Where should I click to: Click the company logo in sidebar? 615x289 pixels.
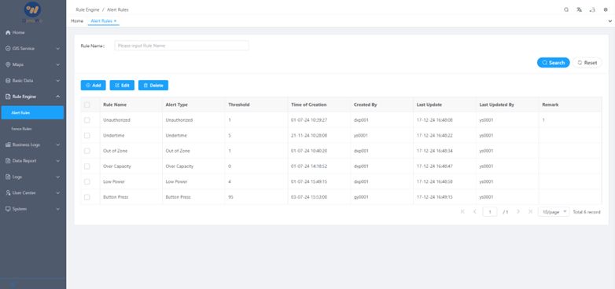(32, 10)
